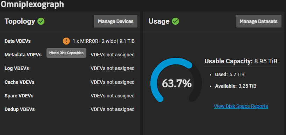
Task: Select the Metadata VDEVs label
Action: pos(23,55)
